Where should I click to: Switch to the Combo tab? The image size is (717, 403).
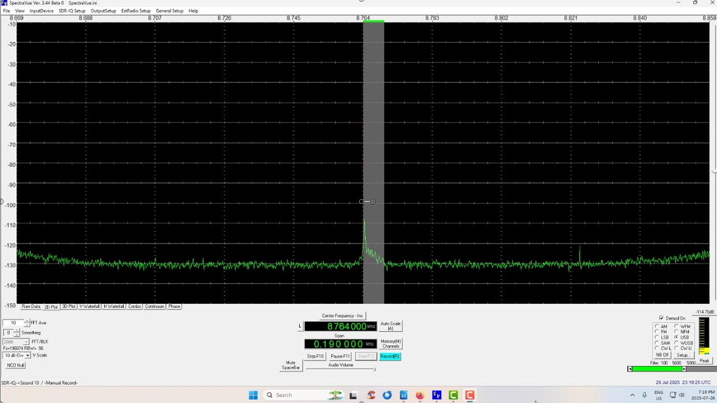pyautogui.click(x=134, y=307)
